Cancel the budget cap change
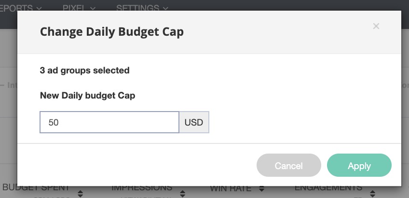Image resolution: width=409 pixels, height=198 pixels. click(288, 166)
